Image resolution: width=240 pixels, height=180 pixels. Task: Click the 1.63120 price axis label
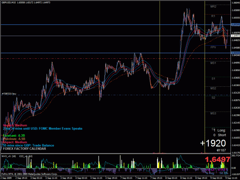(236, 92)
